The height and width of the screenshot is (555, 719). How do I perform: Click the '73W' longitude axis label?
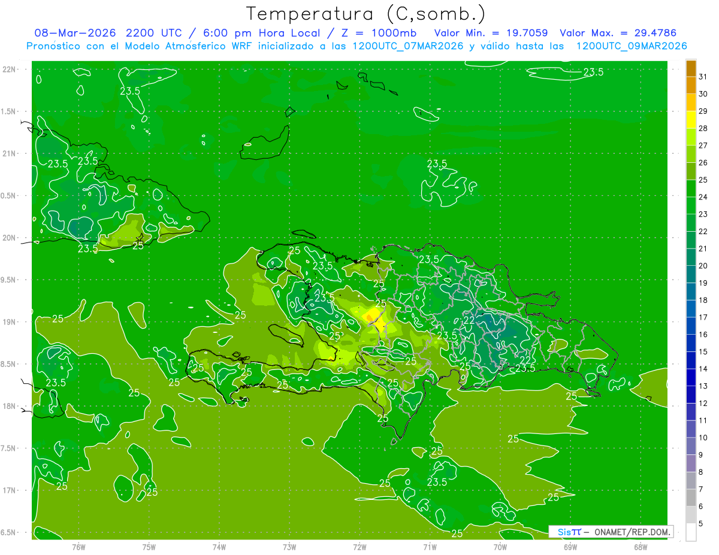[x=289, y=547]
